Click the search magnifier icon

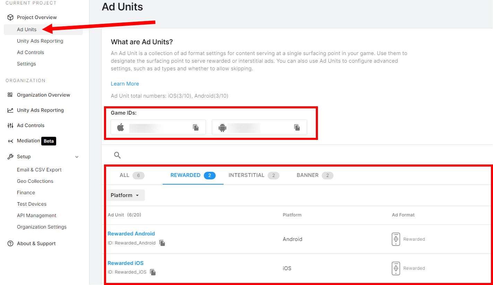click(118, 155)
